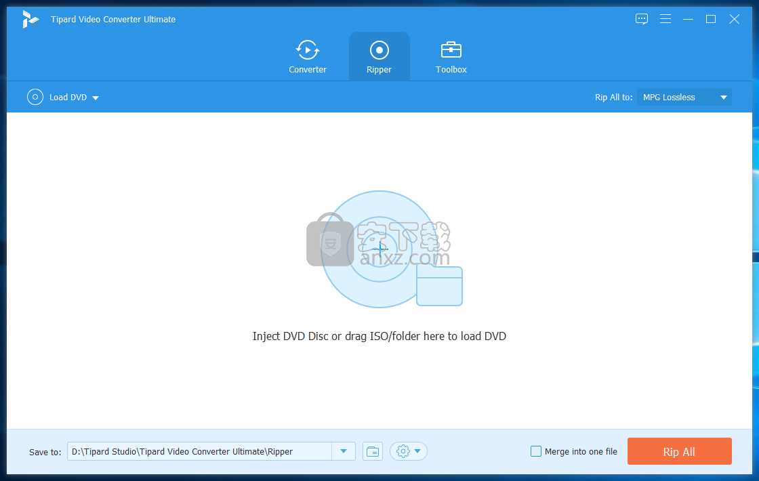The width and height of the screenshot is (759, 481).
Task: Select the Ripper tab
Action: [379, 57]
